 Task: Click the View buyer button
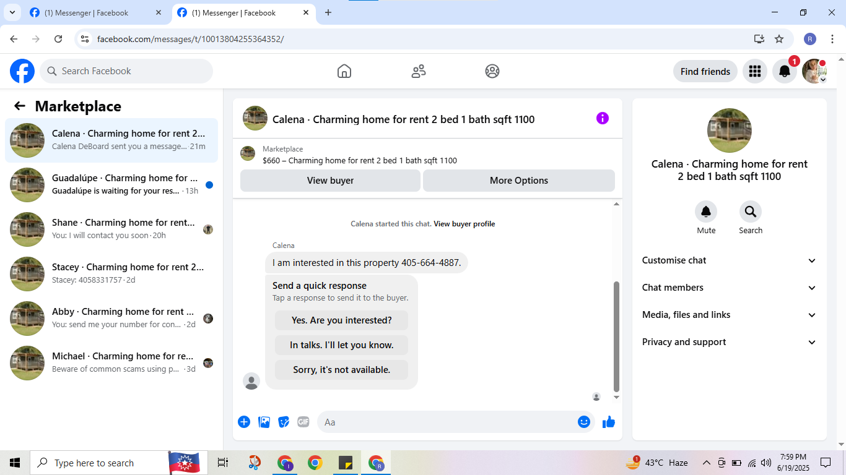tap(330, 181)
